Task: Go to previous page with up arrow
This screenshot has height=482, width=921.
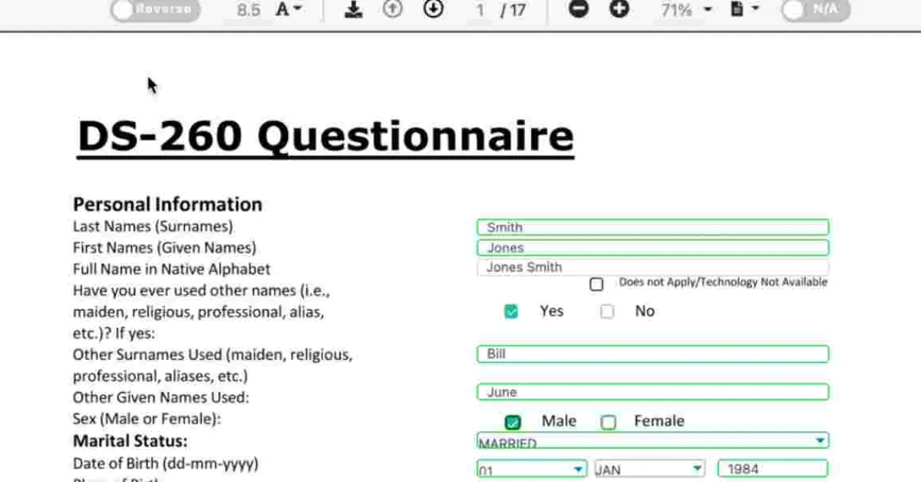Action: tap(393, 10)
